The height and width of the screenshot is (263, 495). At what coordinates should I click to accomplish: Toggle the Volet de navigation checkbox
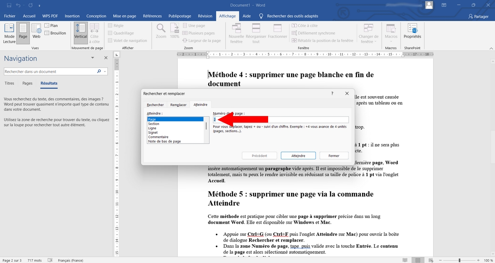(127, 40)
